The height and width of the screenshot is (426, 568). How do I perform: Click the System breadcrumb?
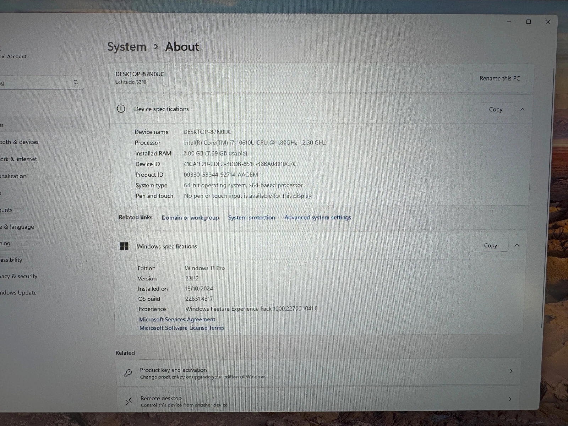tap(127, 47)
